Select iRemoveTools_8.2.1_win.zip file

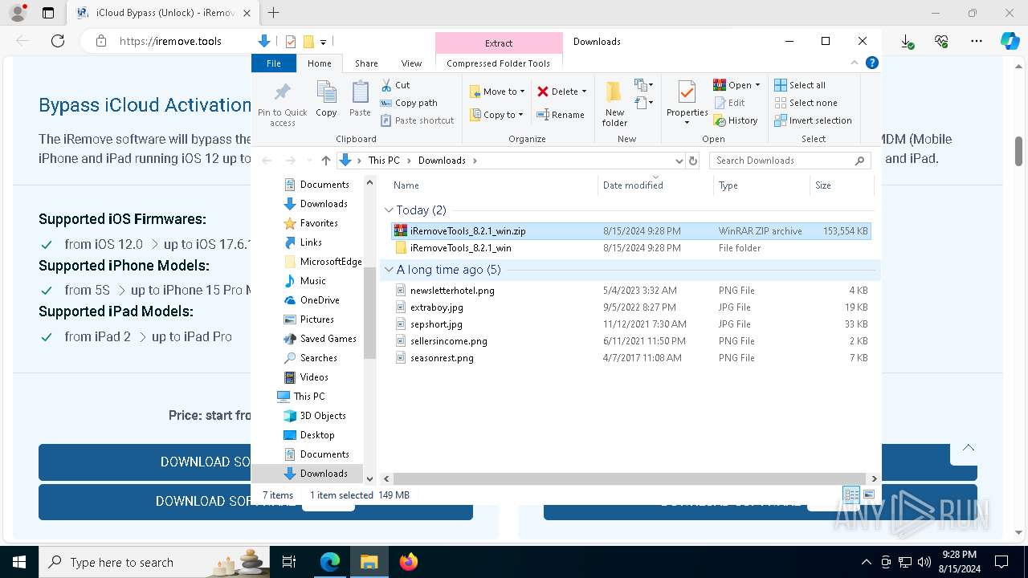(631, 231)
